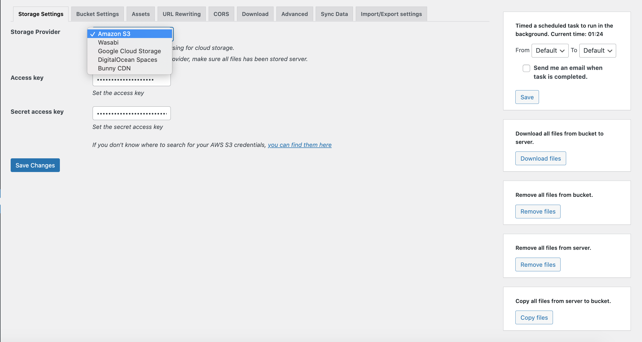
Task: Switch to Bucket Settings tab
Action: tap(97, 14)
